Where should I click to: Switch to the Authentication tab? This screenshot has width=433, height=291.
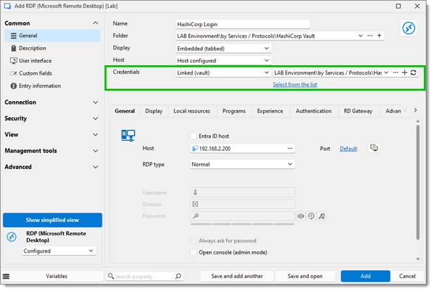click(313, 111)
